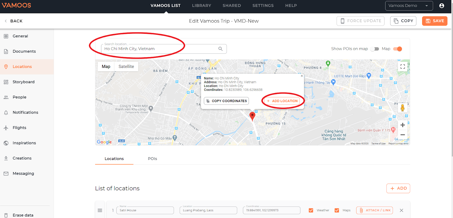Open the SHARED menu

(232, 6)
